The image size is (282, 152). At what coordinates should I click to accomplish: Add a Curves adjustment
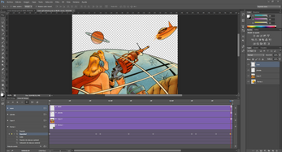(x=261, y=36)
